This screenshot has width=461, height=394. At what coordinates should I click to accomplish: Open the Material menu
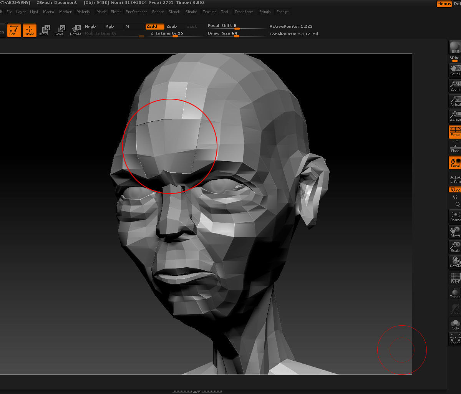[83, 12]
